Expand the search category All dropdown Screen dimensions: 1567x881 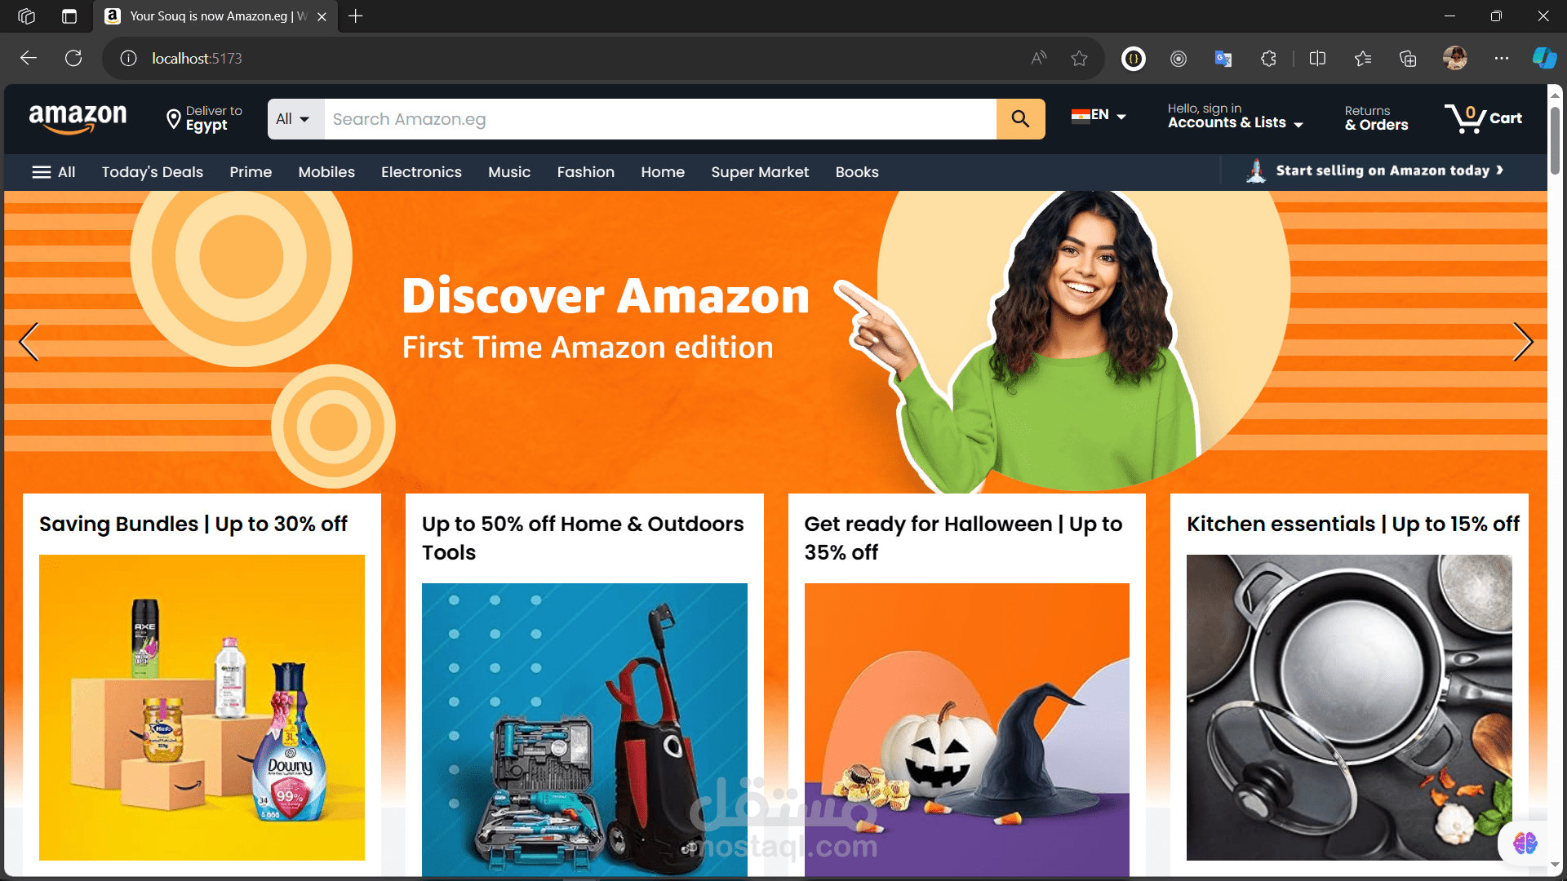(296, 119)
